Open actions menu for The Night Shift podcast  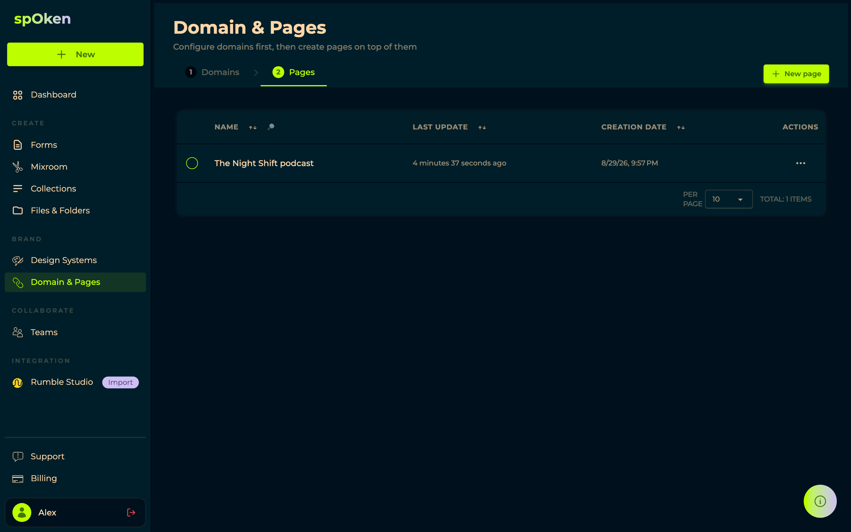click(x=801, y=163)
